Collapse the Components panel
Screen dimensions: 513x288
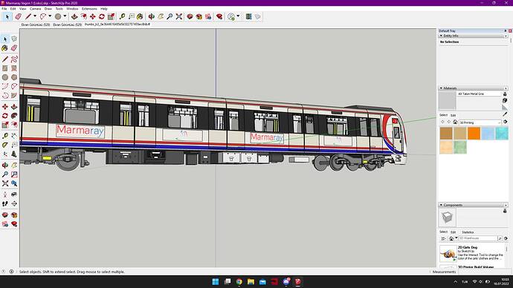pos(441,205)
